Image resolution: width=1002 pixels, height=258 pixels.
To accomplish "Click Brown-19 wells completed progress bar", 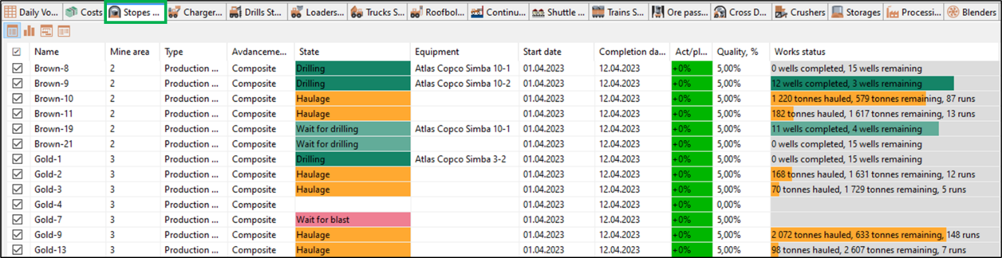I will [x=855, y=129].
